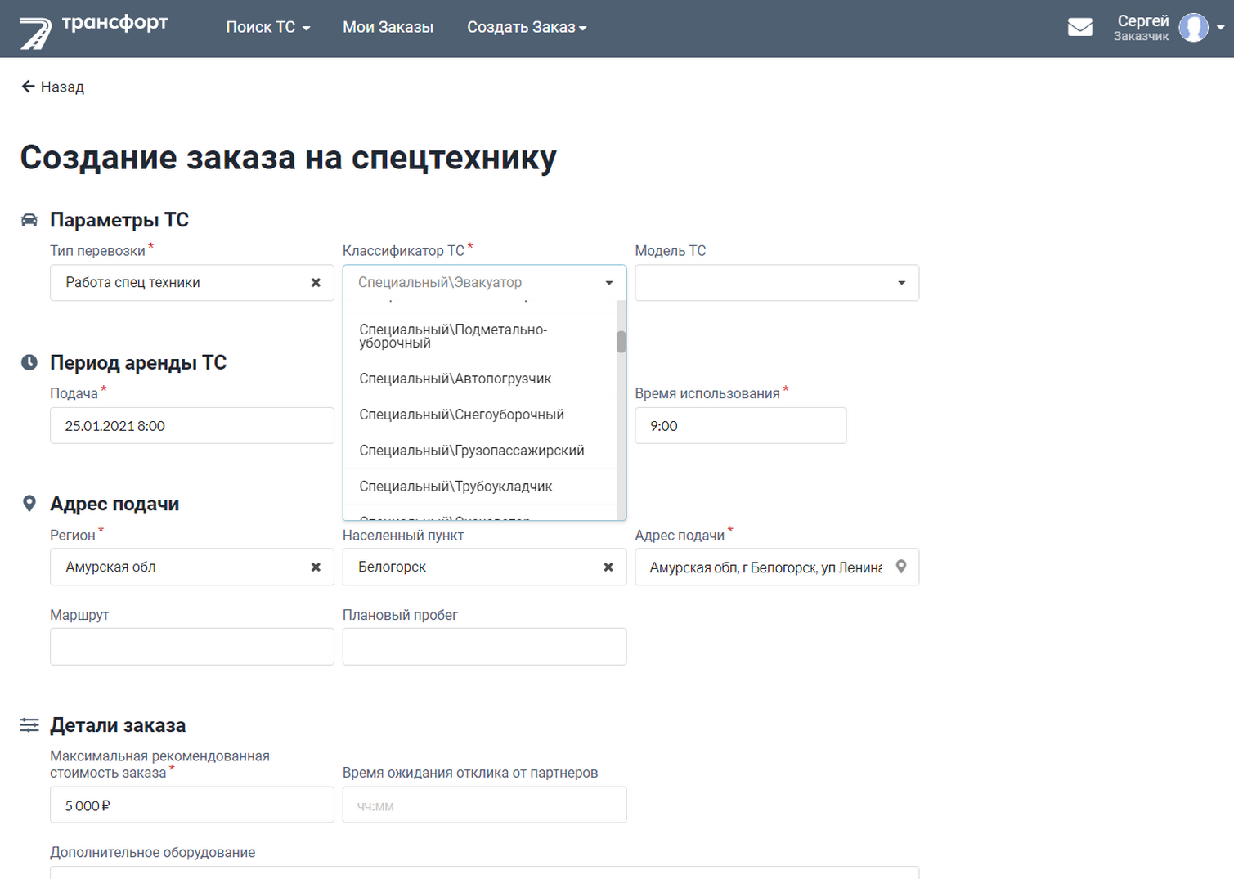The image size is (1234, 879).
Task: Click the Подача date field
Action: click(x=192, y=426)
